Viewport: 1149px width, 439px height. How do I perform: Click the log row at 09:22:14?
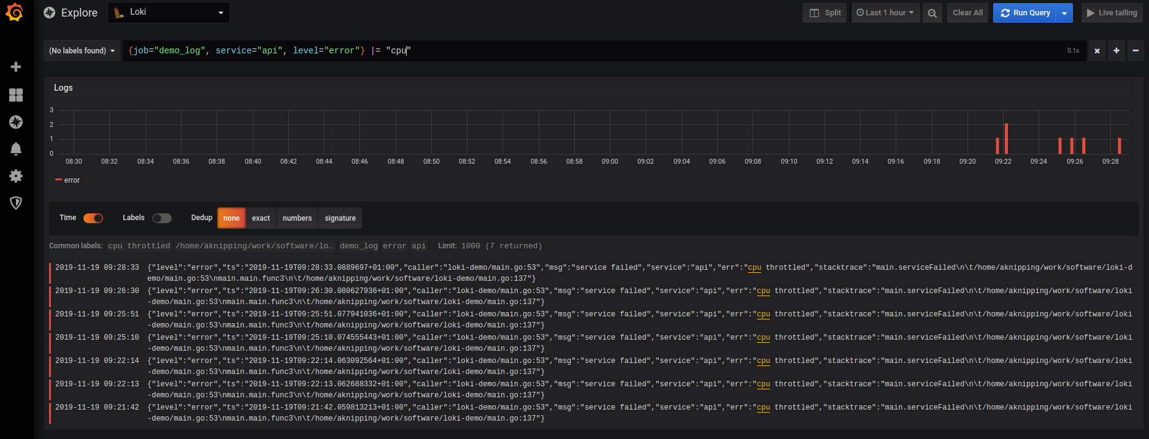pyautogui.click(x=592, y=366)
